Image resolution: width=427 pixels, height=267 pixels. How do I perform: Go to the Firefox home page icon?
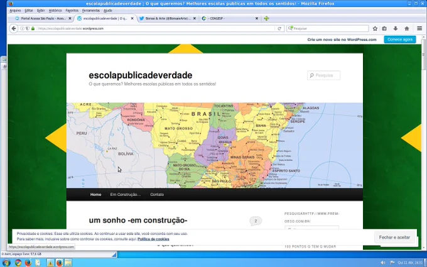point(407,28)
